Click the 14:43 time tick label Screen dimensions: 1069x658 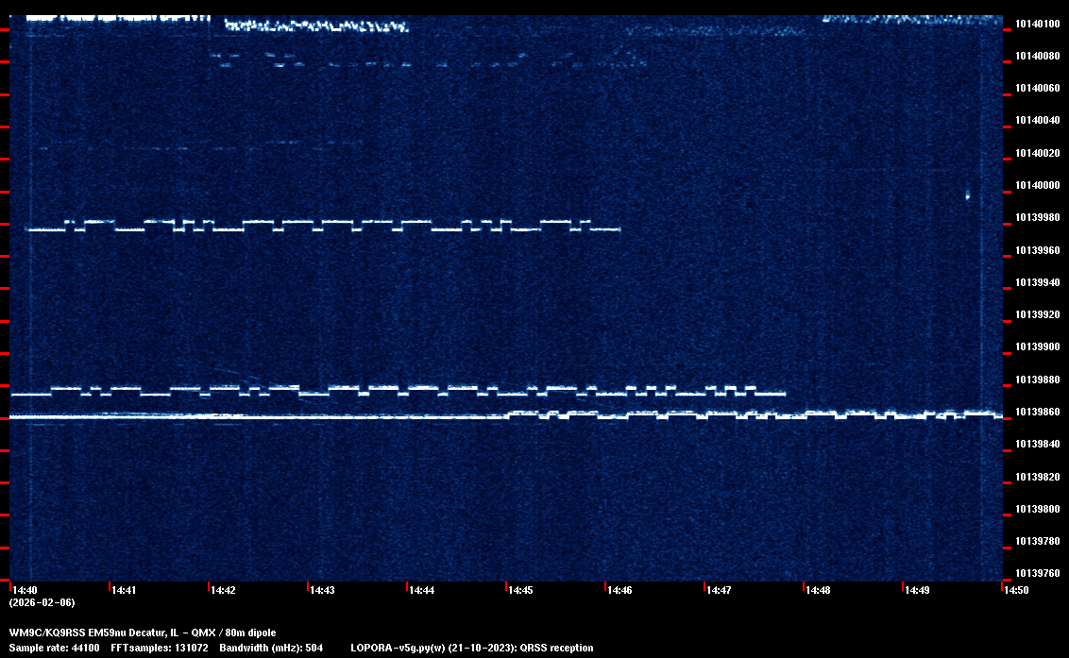coord(322,590)
